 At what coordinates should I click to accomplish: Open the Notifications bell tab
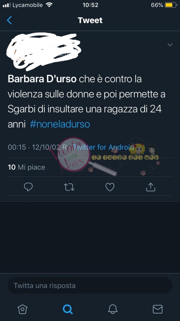click(113, 309)
